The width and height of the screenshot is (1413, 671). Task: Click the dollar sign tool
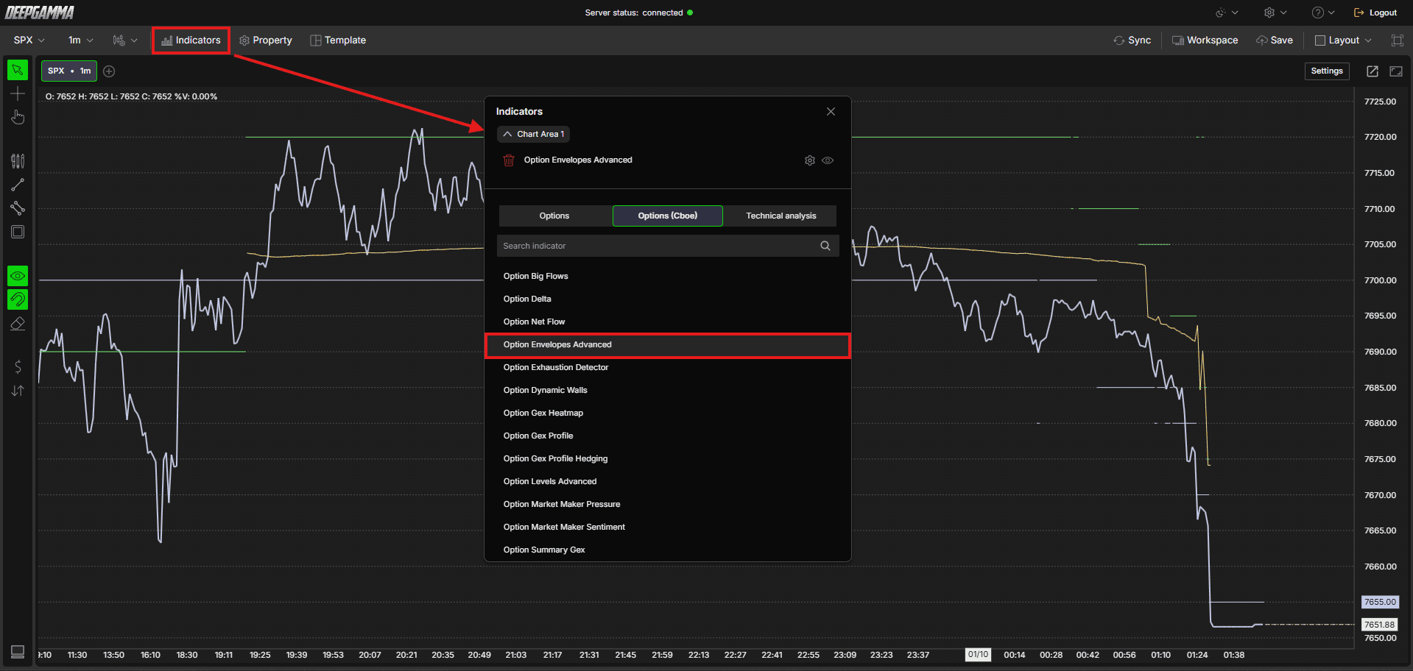(18, 366)
